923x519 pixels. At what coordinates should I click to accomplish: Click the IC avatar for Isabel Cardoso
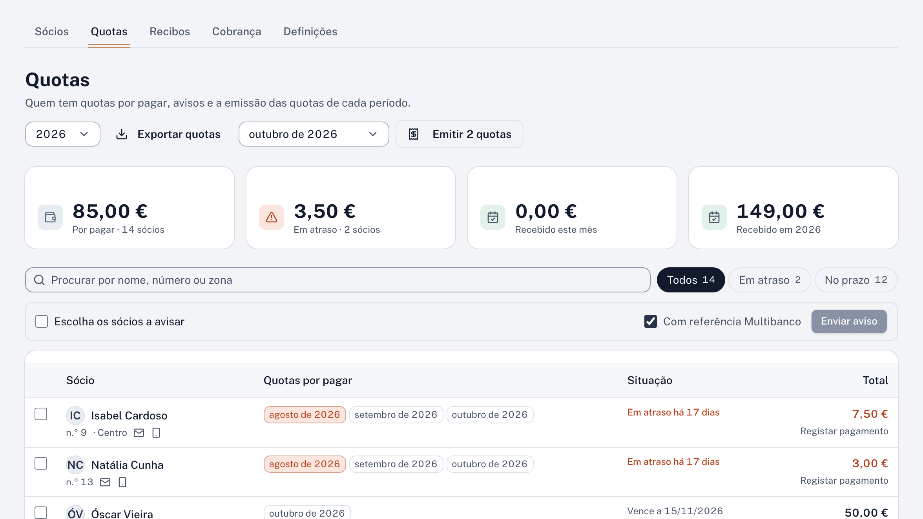point(75,416)
